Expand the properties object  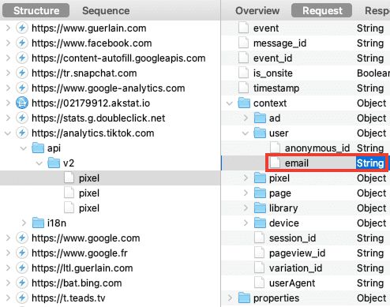(230, 298)
